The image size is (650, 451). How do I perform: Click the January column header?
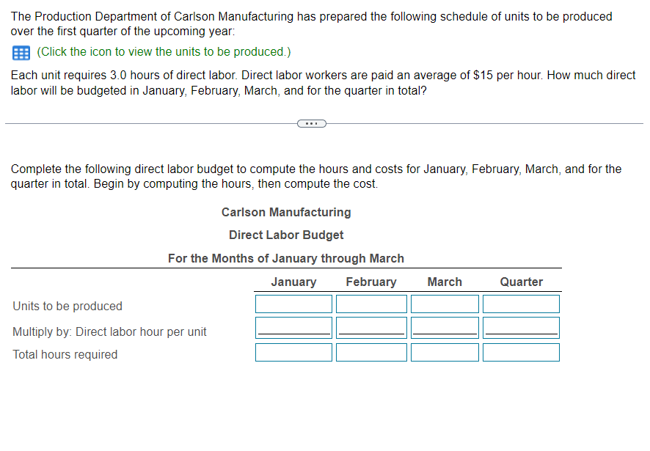click(293, 282)
